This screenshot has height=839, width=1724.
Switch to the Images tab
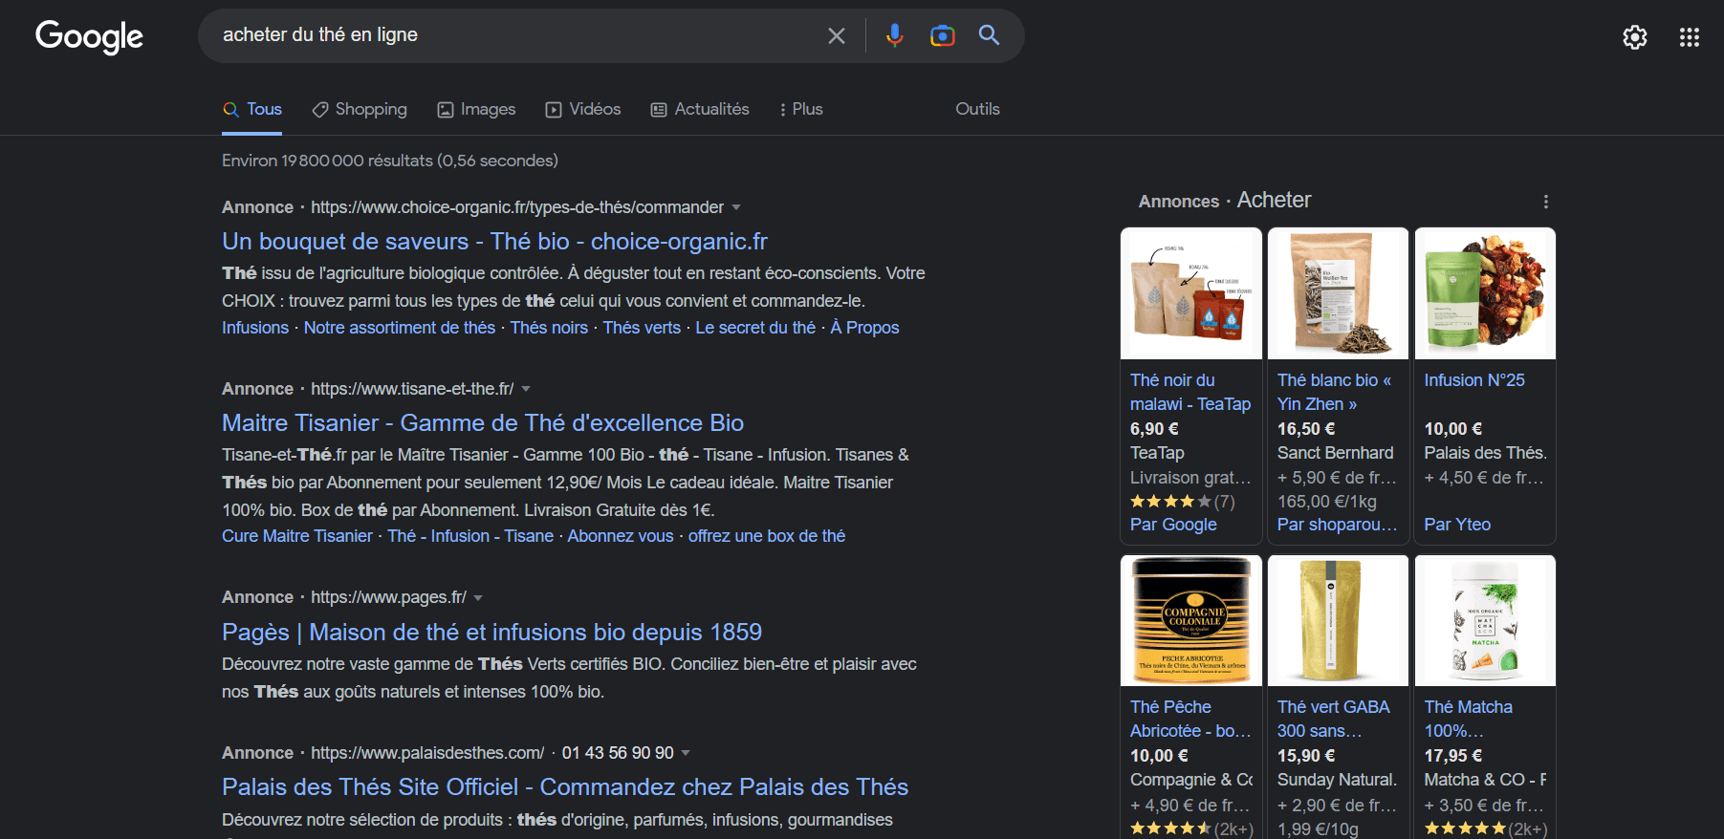click(476, 109)
